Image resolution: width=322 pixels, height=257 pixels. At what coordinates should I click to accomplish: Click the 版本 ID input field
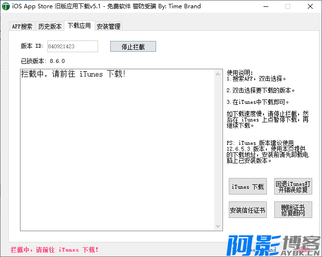[72, 46]
